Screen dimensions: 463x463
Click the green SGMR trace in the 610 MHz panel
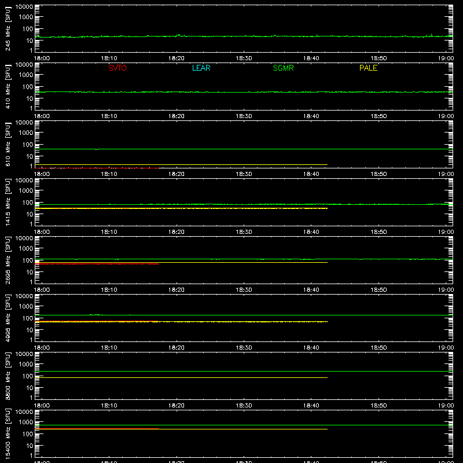(244, 149)
